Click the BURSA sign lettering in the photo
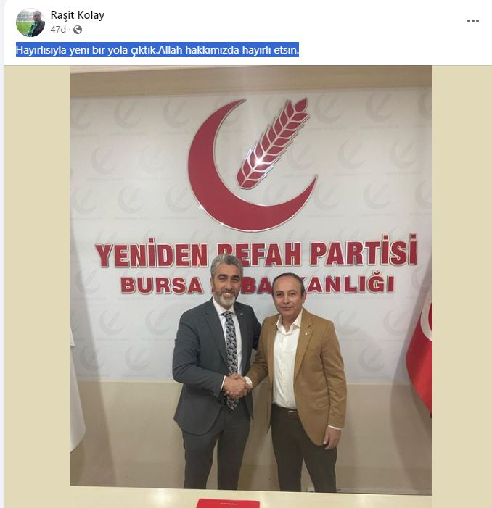Viewport: 492px width, 508px height. pos(161,285)
